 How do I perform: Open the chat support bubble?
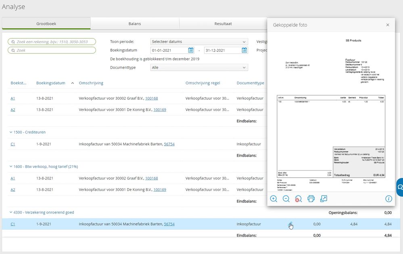[400, 187]
